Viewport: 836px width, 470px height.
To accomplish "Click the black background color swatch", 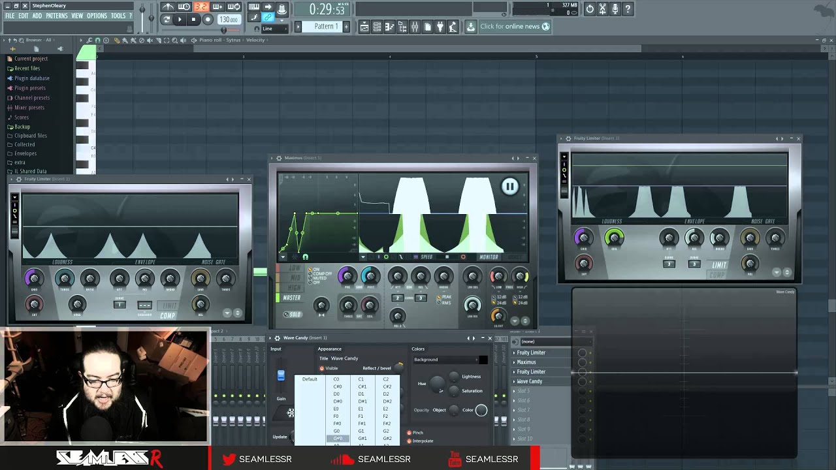I will tap(483, 360).
